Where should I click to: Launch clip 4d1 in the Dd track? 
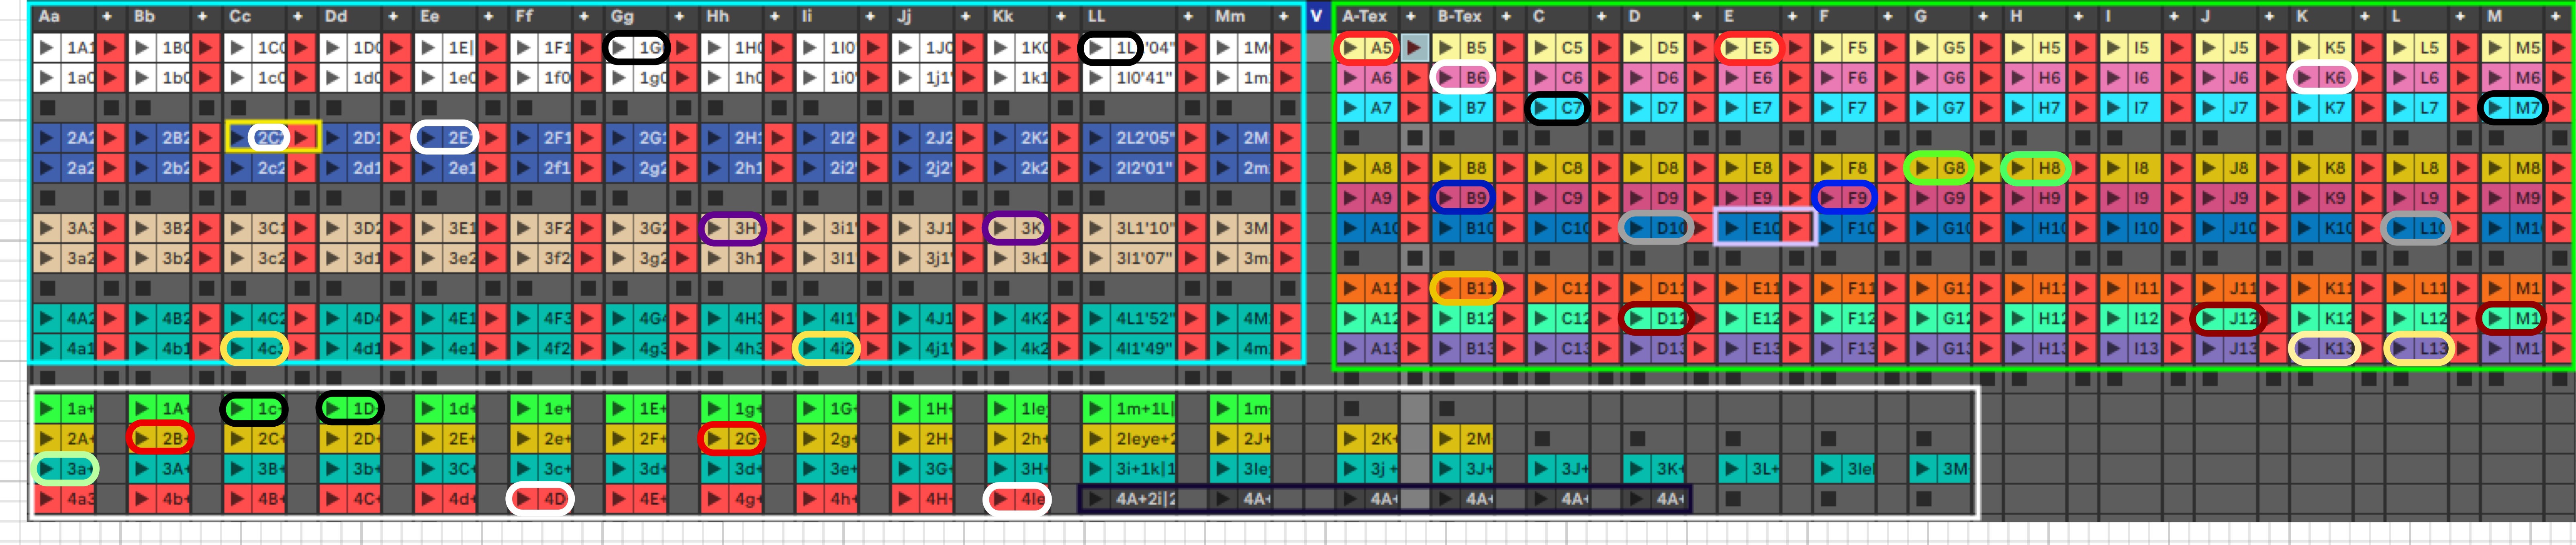[x=333, y=348]
